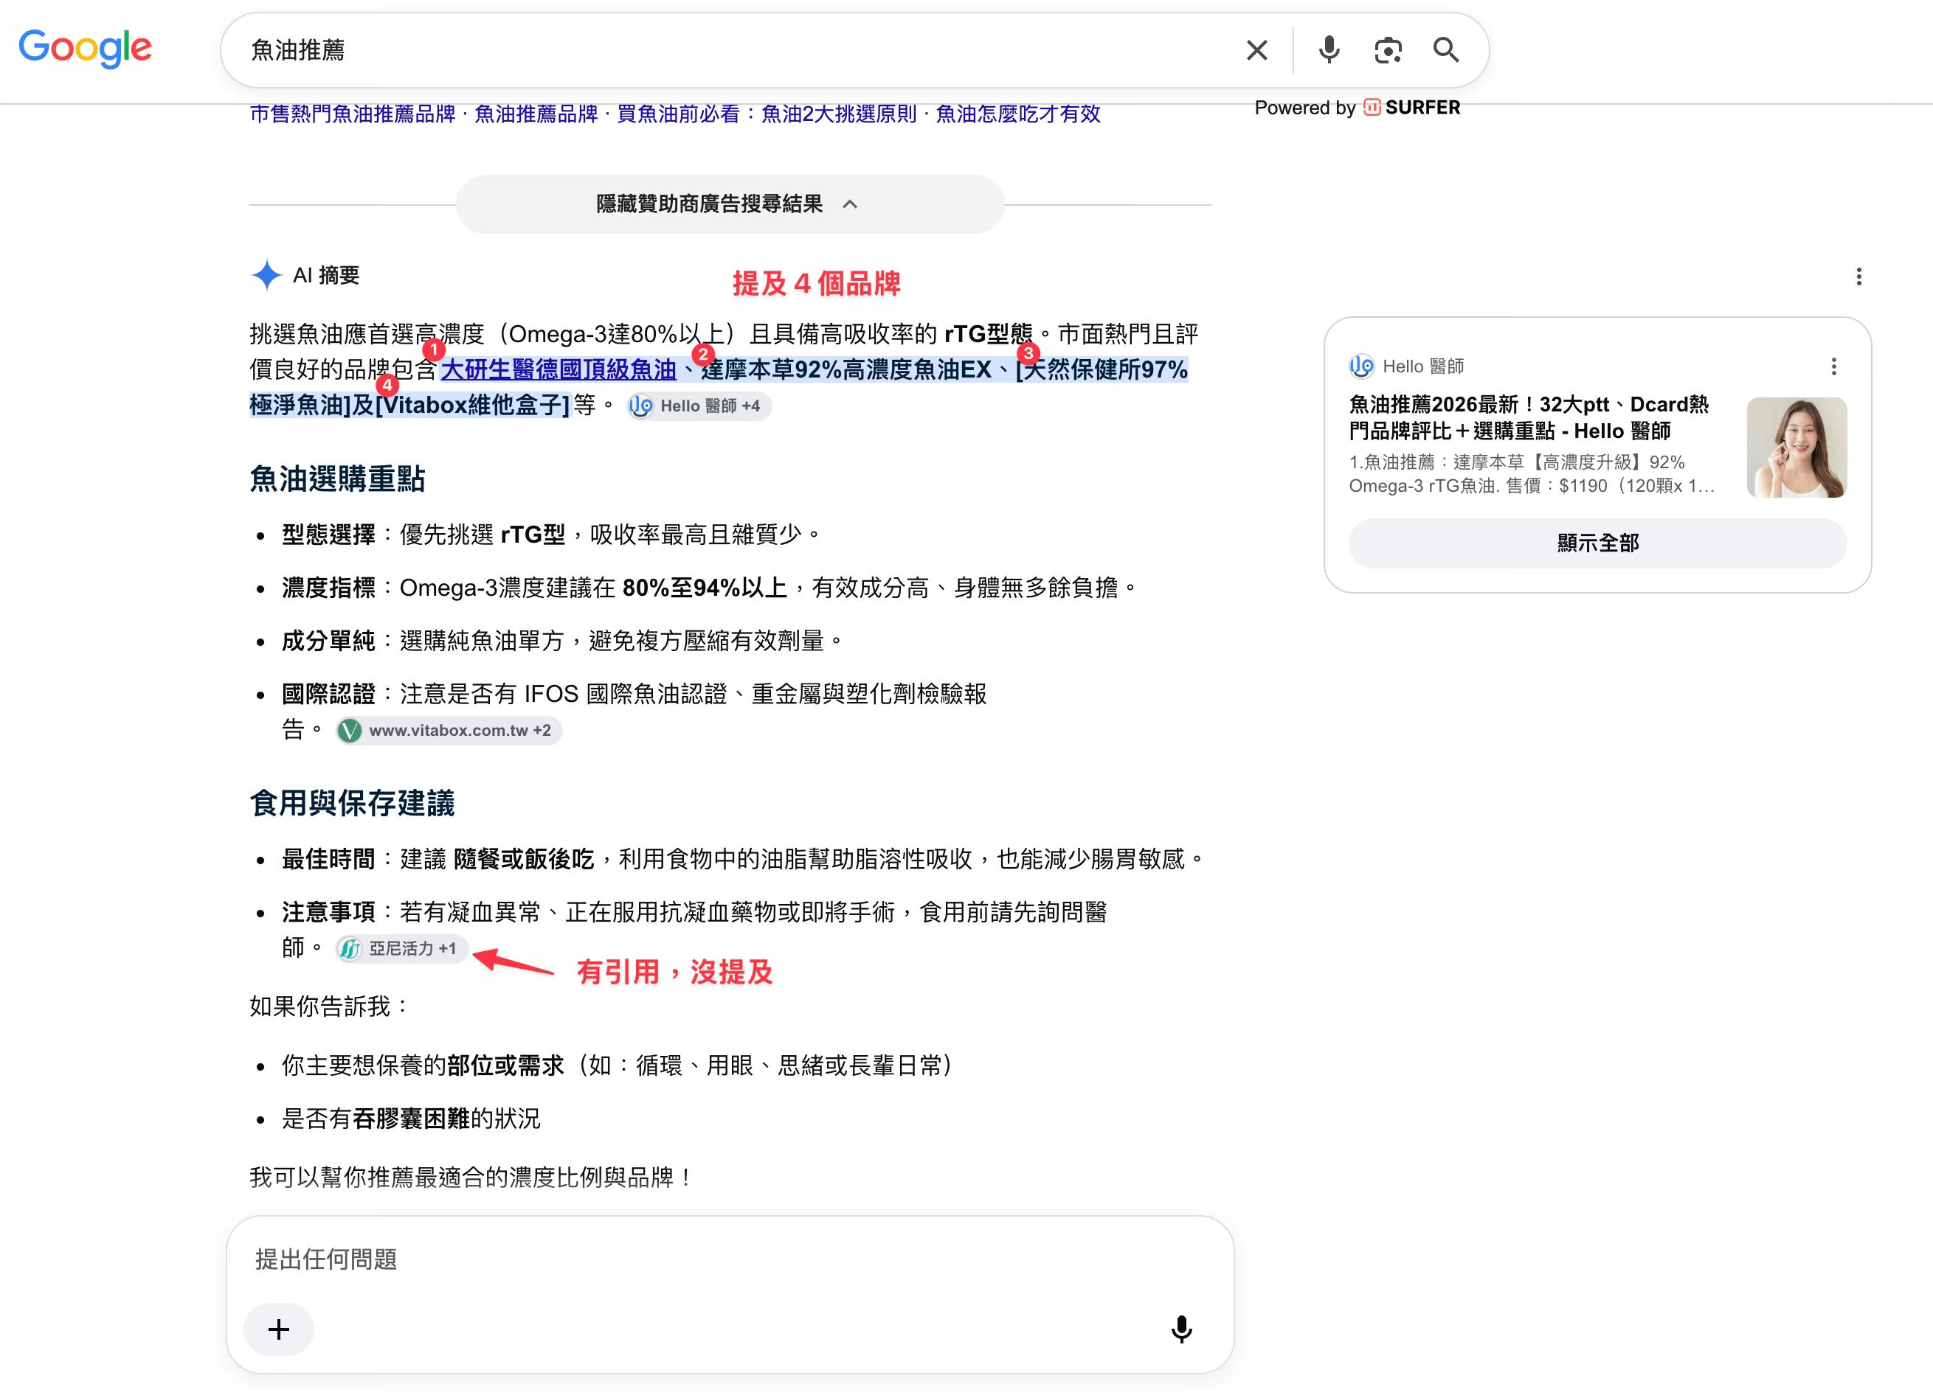Viewport: 1933px width, 1398px height.
Task: Start voice search in the top search bar
Action: (1329, 50)
